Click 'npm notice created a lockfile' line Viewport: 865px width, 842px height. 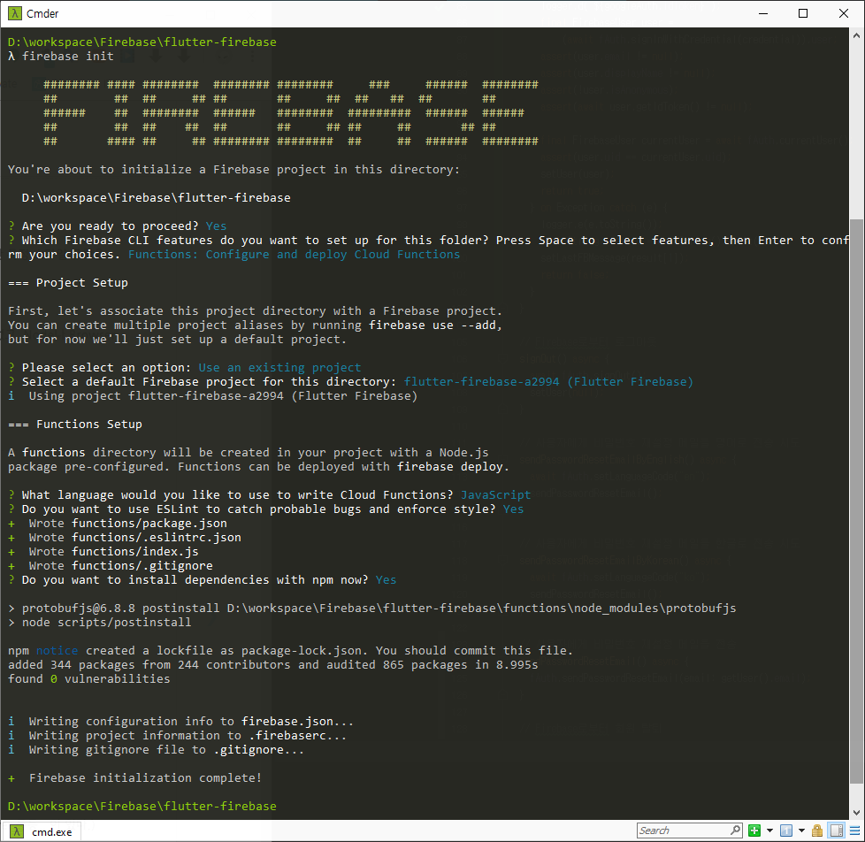pos(291,651)
